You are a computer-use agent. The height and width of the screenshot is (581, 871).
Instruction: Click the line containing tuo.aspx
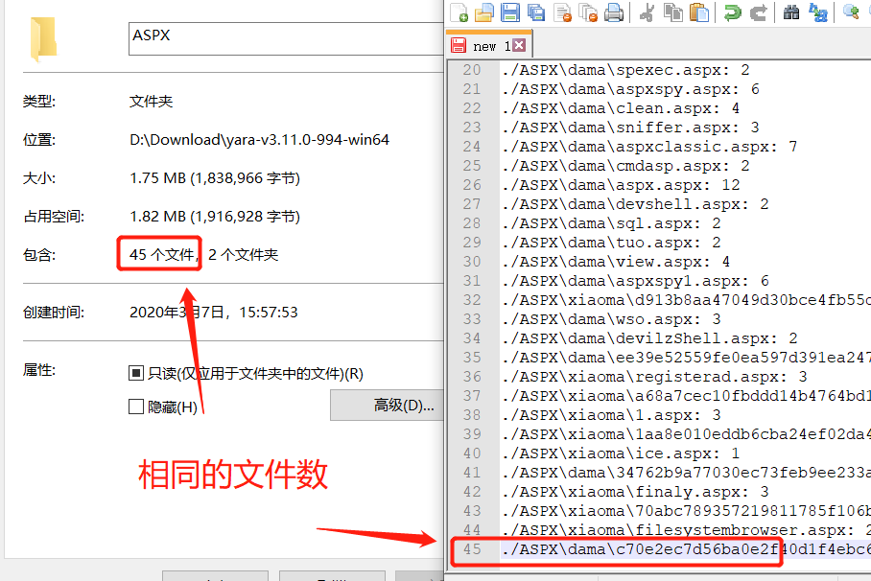click(610, 243)
